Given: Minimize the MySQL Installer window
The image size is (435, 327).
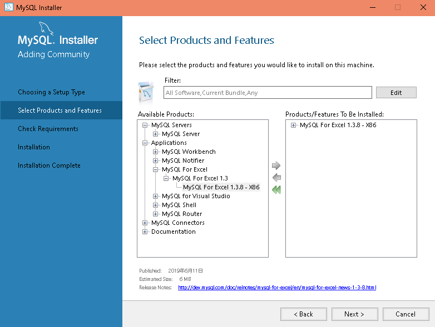Looking at the screenshot, I should tap(373, 7).
